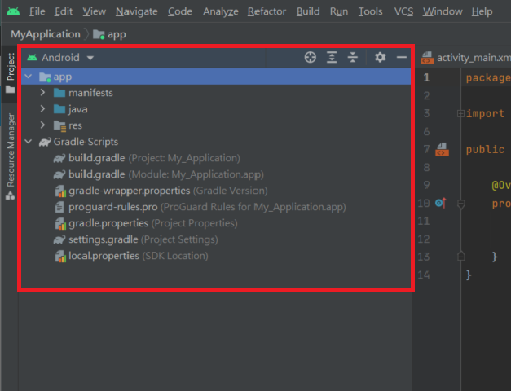Open the View menu
Viewport: 511px width, 391px height.
[94, 11]
